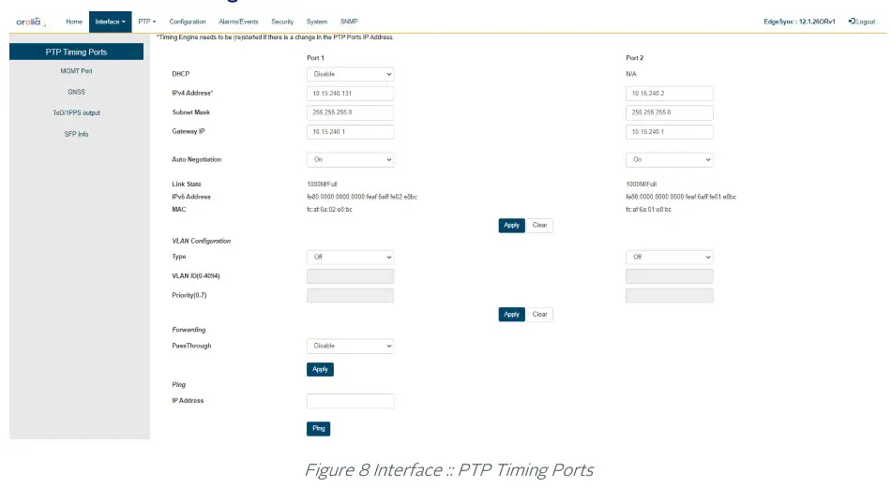
Task: Click the Orolia logo
Action: (31, 22)
